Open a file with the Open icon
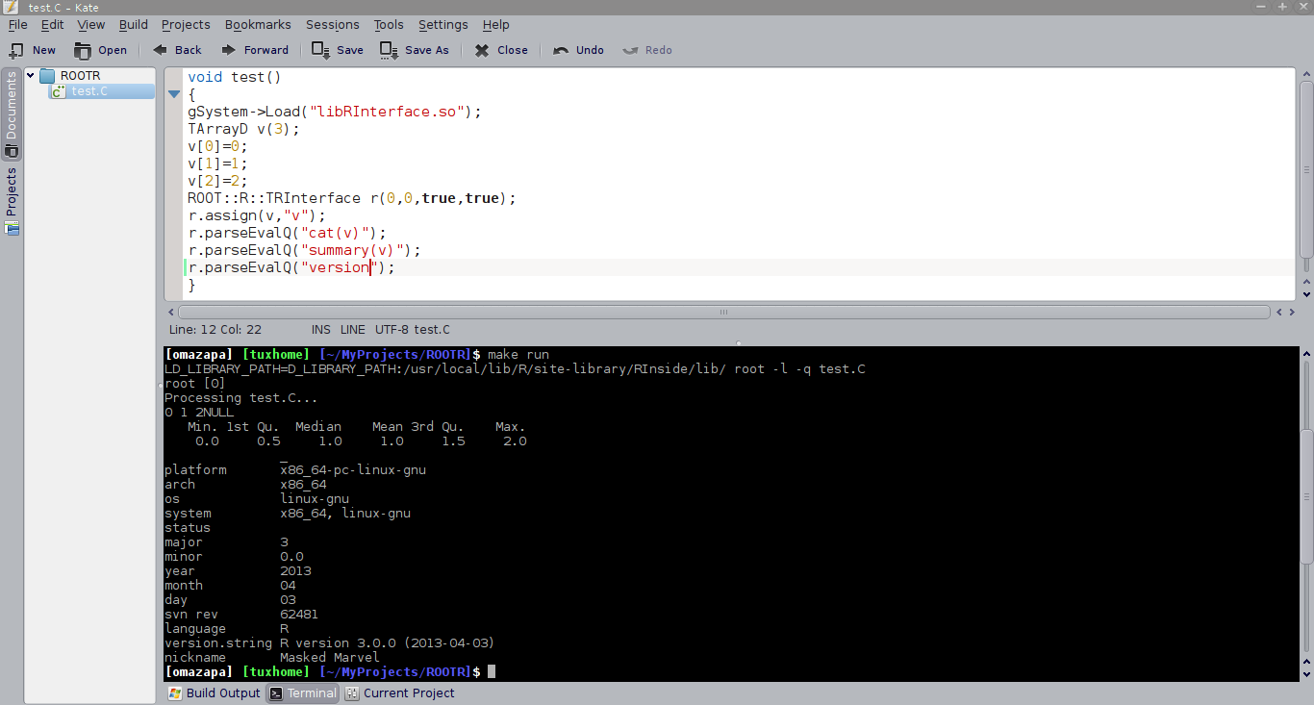Viewport: 1314px width, 705px height. click(x=84, y=50)
